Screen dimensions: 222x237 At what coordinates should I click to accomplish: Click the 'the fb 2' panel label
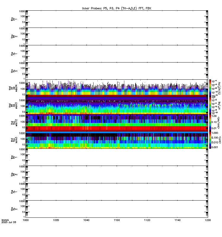pos(14,209)
